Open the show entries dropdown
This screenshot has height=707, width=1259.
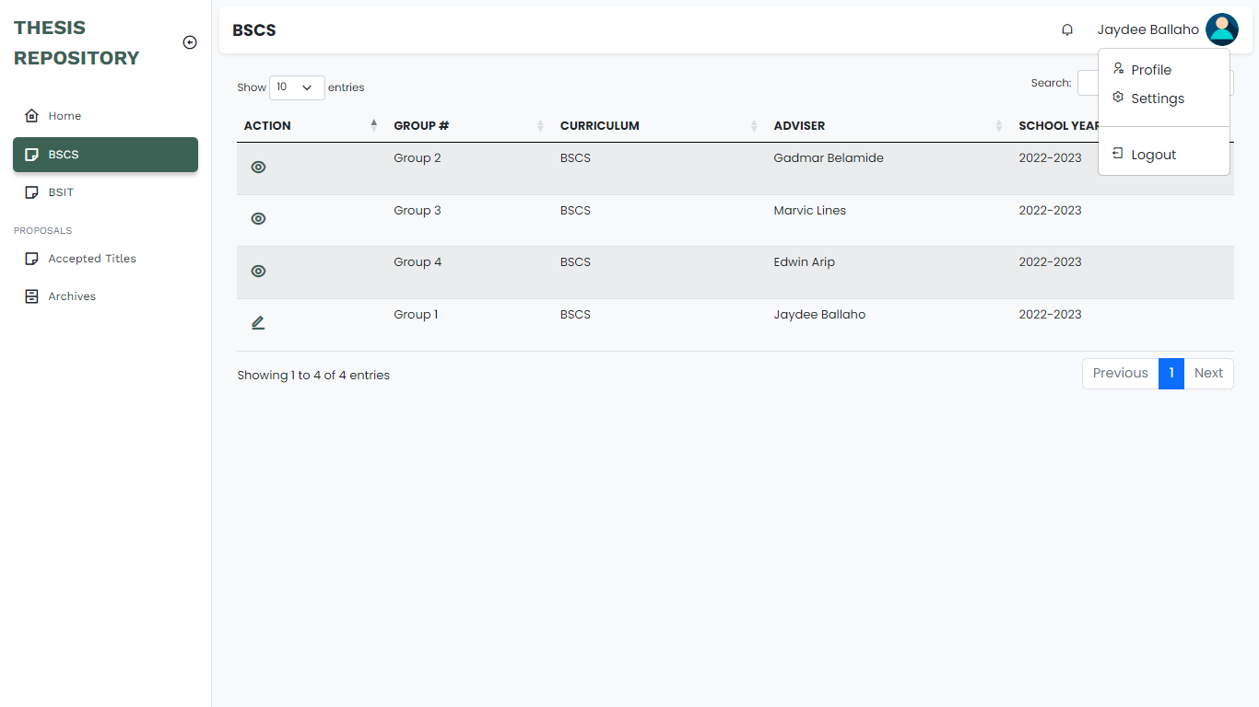(x=297, y=87)
